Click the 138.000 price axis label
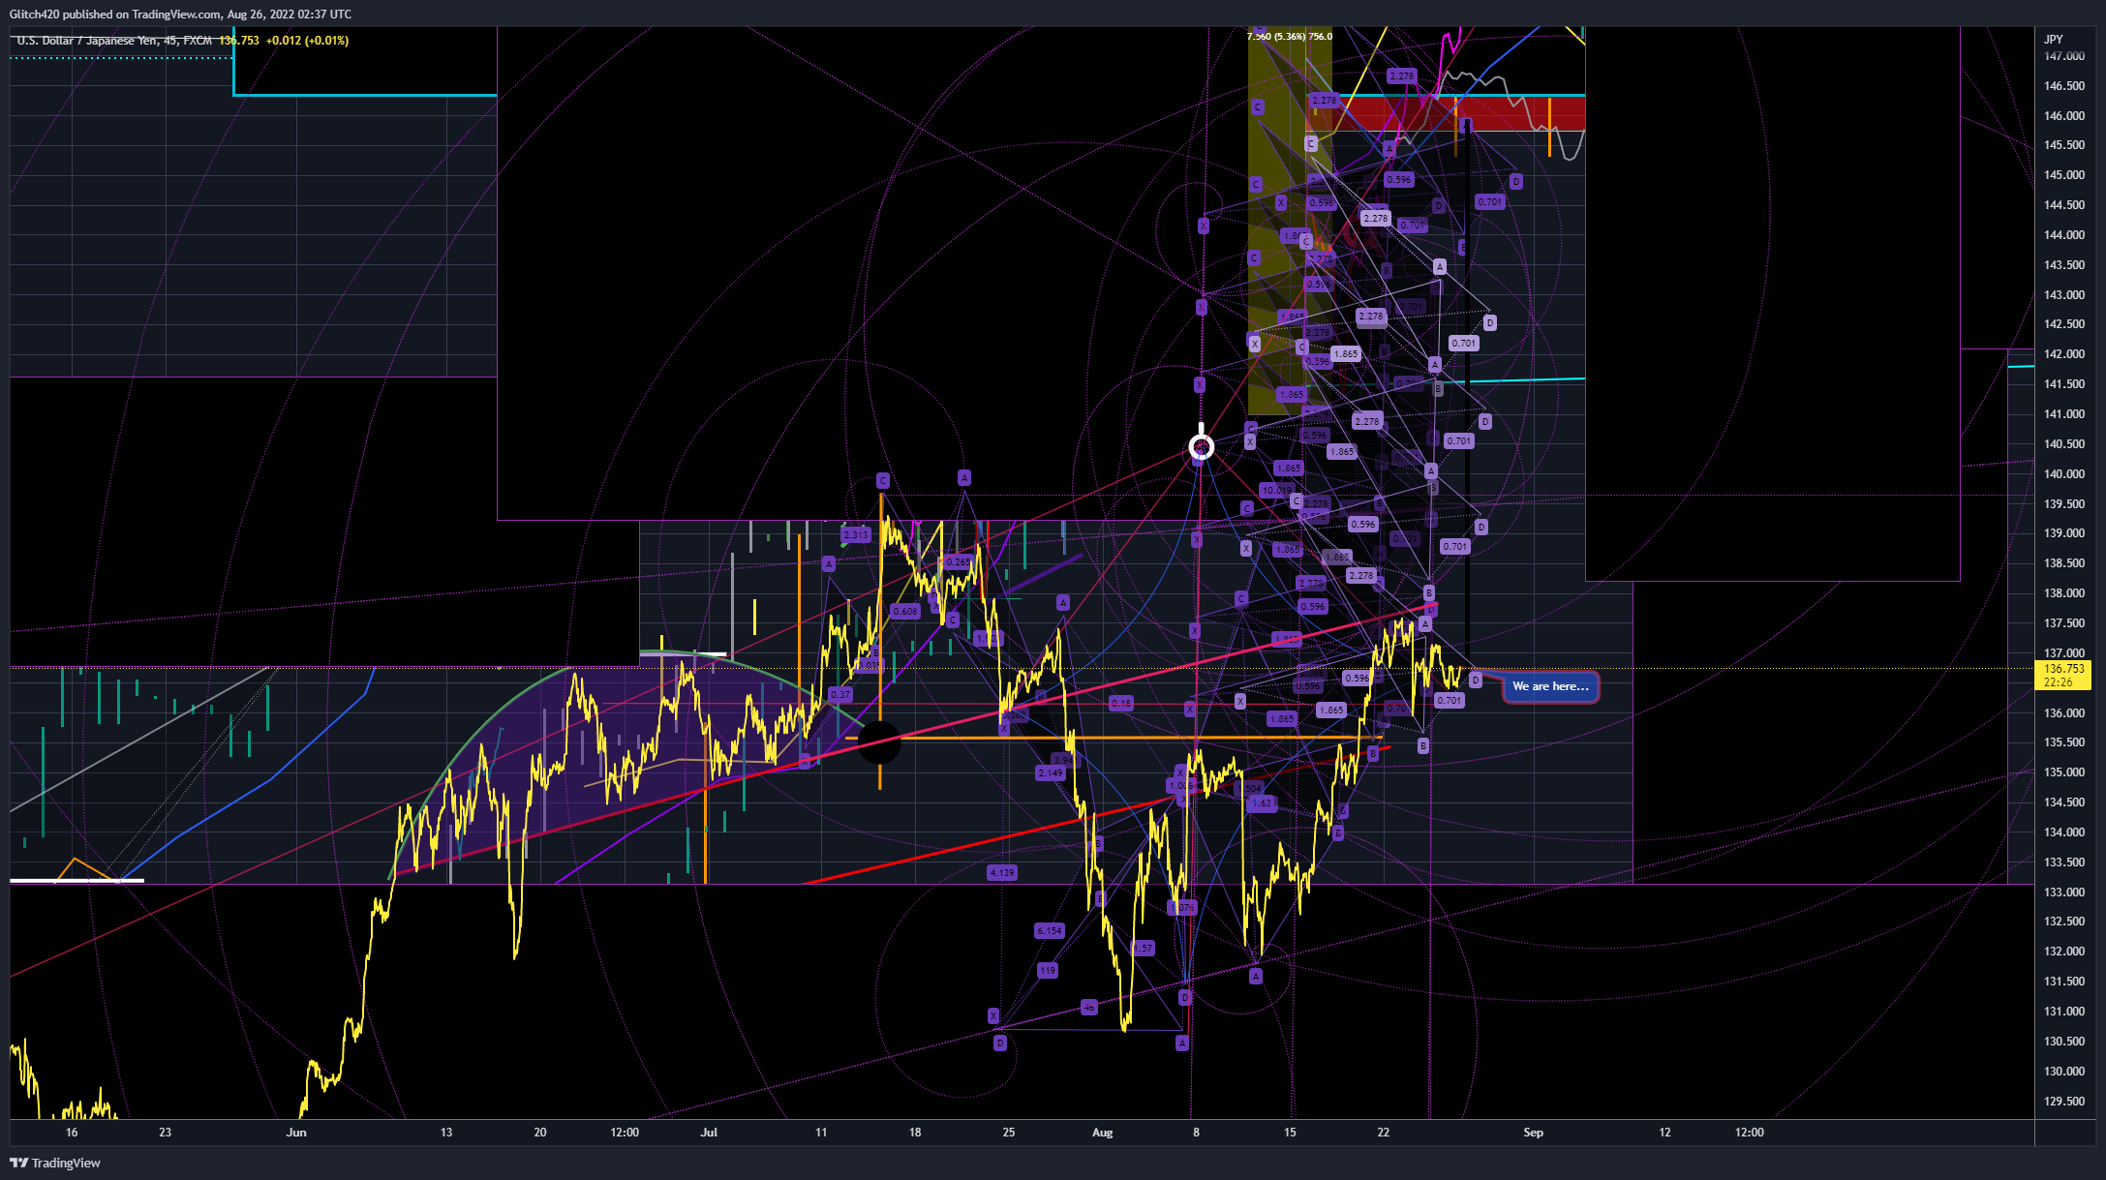This screenshot has width=2106, height=1180. 2064,593
